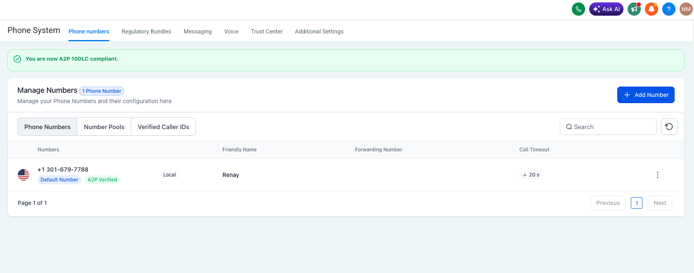The image size is (694, 273).
Task: Switch to Verified Caller IDs
Action: 163,127
